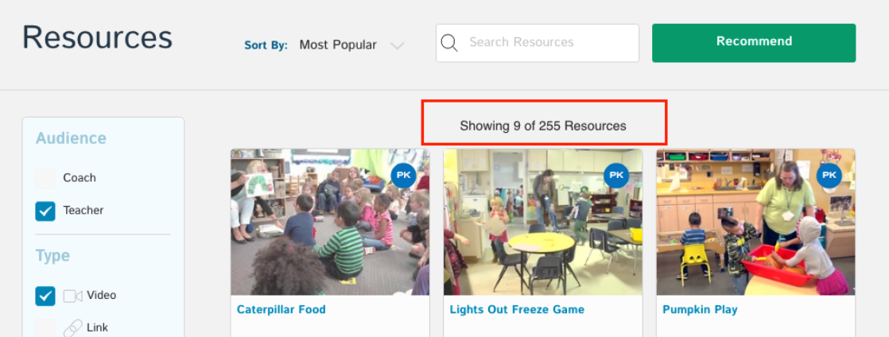Open the Most Popular sort dropdown

click(338, 45)
